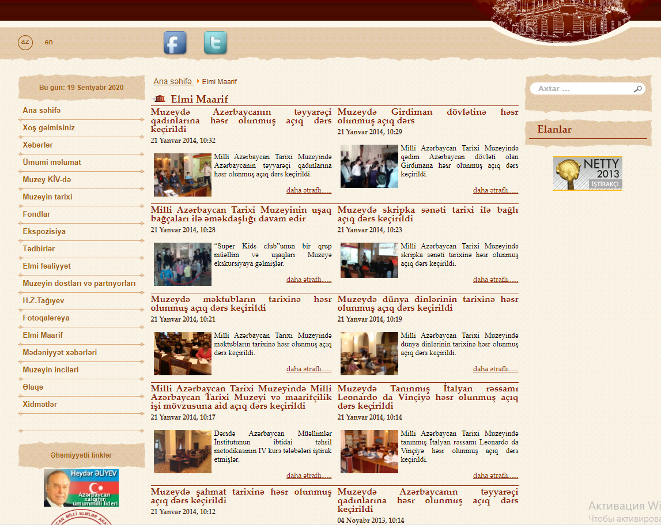Open thumbnail of 10:32 təyyarəçi qadınlar article

183,175
